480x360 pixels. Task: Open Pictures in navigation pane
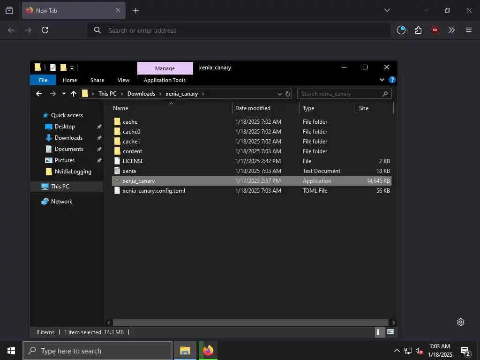tap(64, 160)
